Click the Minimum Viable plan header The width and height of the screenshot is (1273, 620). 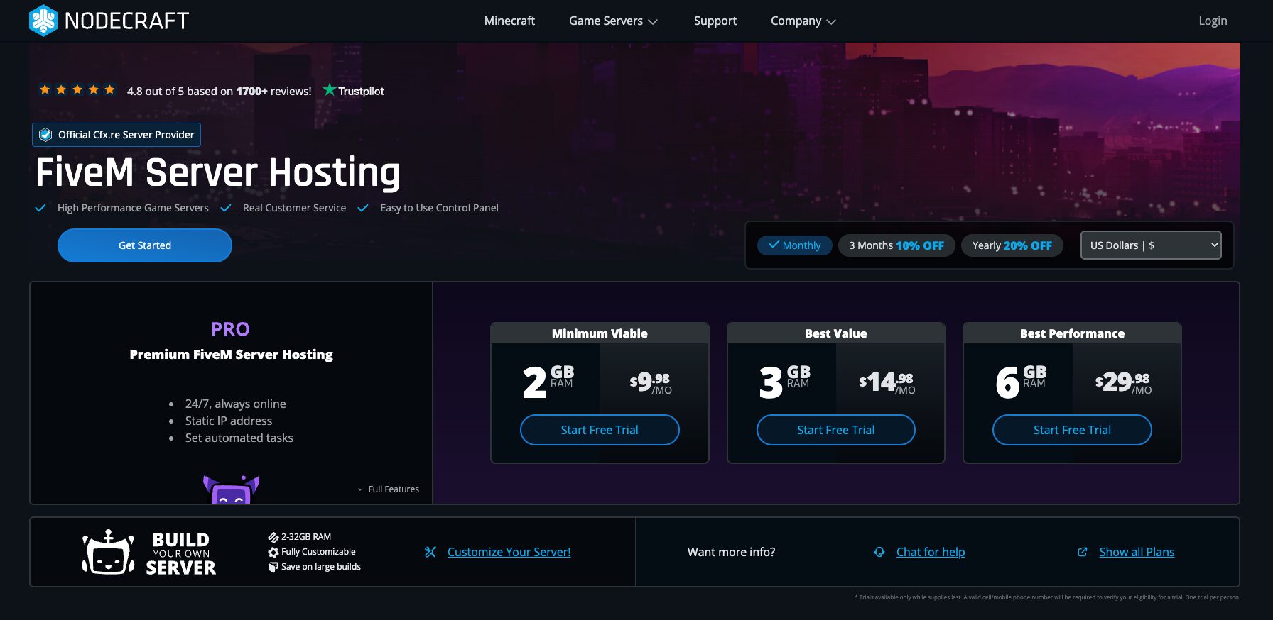(x=600, y=333)
